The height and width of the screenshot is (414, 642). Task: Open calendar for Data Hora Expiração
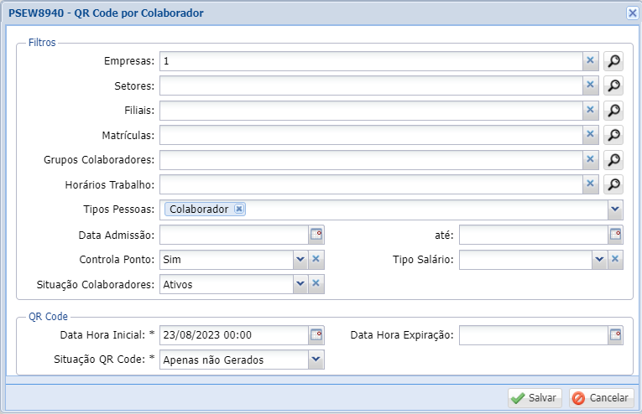tap(615, 335)
